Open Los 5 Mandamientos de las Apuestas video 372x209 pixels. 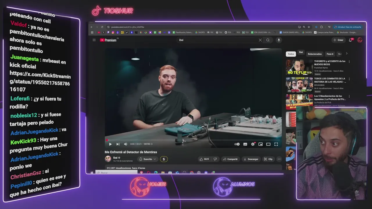pyautogui.click(x=330, y=98)
